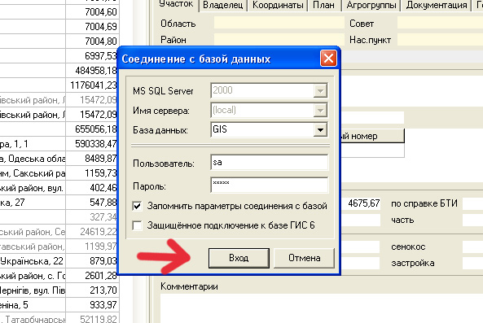Screen dimensions: 483x323
Task: Select table cell 7004,69
Action: [92, 27]
